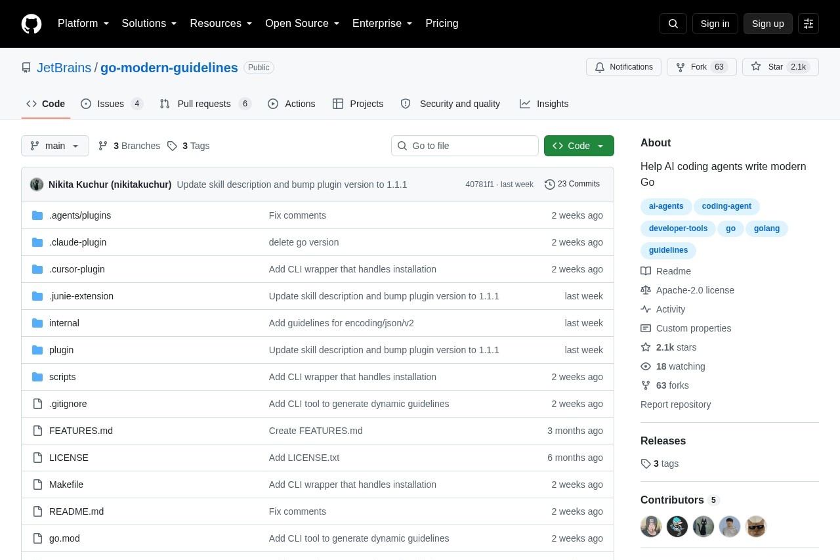
Task: Click the .agents/plugins folder icon
Action: pos(37,215)
